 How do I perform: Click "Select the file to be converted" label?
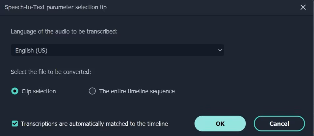(51, 72)
